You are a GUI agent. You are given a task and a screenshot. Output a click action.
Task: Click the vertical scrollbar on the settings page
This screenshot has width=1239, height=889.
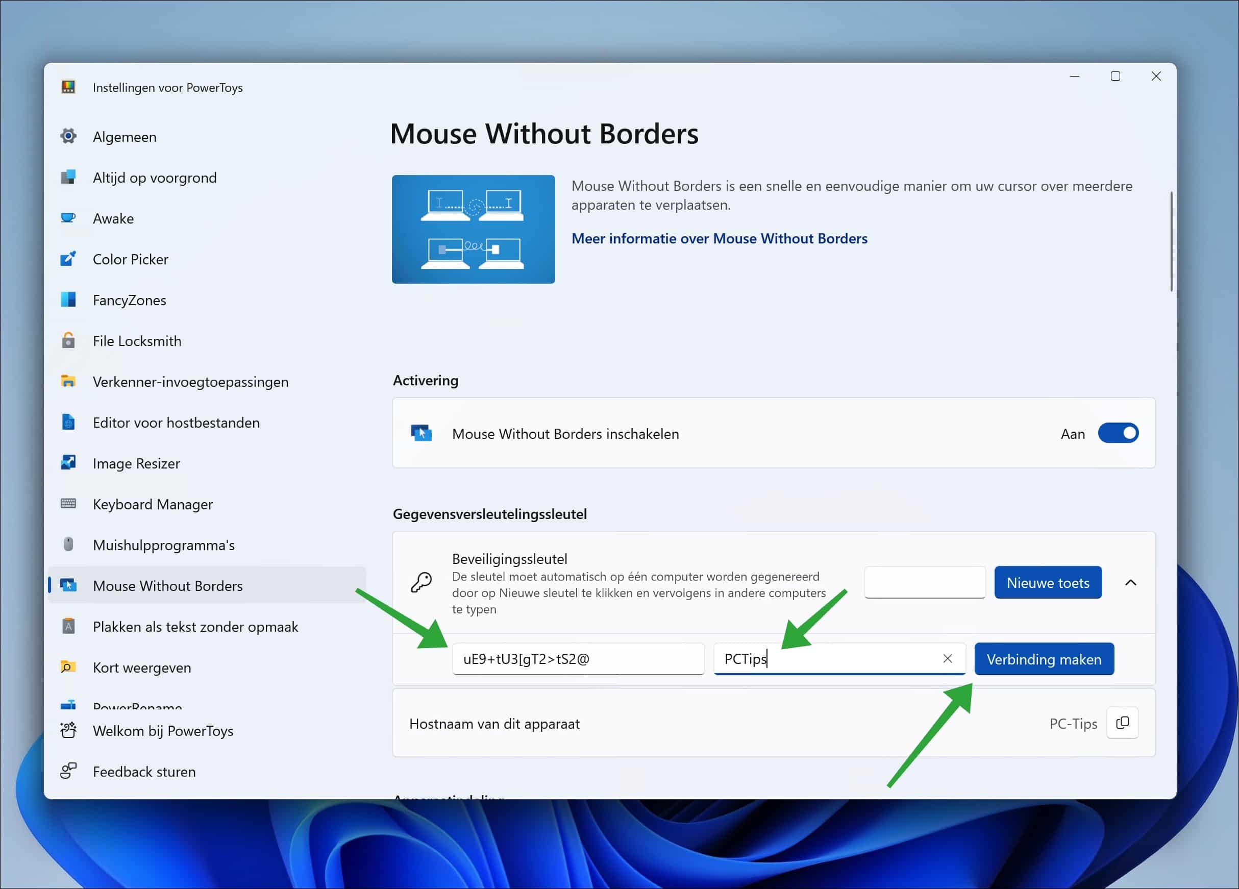click(x=1171, y=241)
